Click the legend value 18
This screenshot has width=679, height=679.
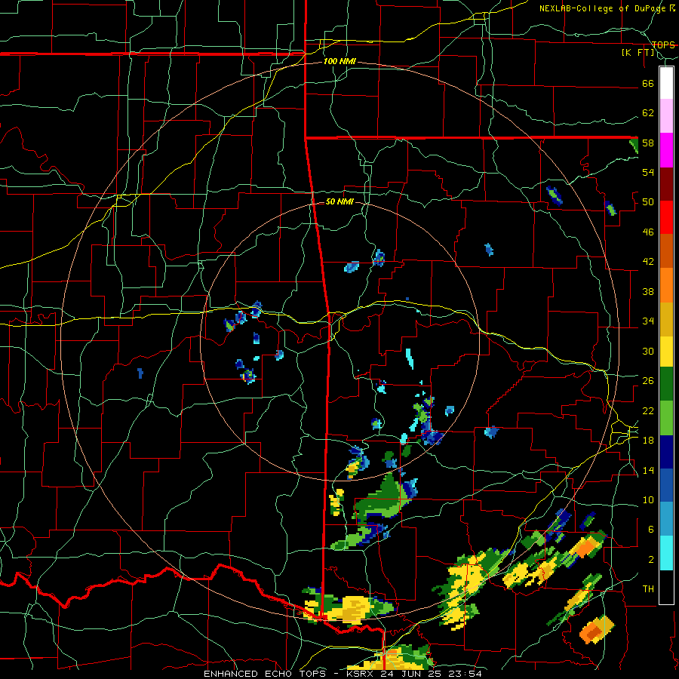coord(648,441)
